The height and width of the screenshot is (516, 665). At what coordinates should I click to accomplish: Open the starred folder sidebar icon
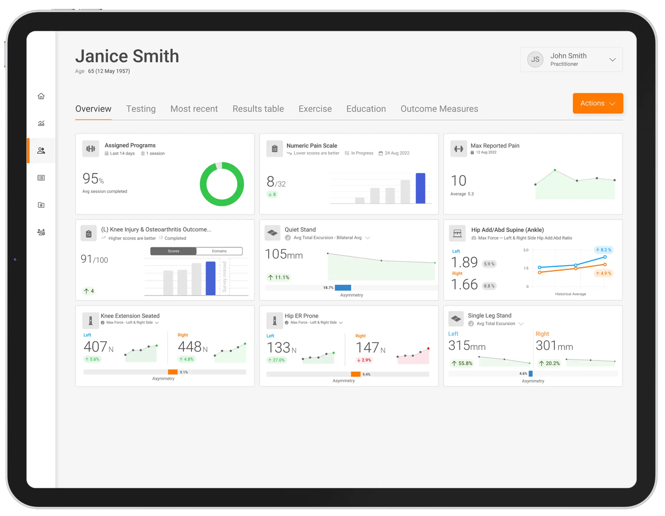click(41, 205)
